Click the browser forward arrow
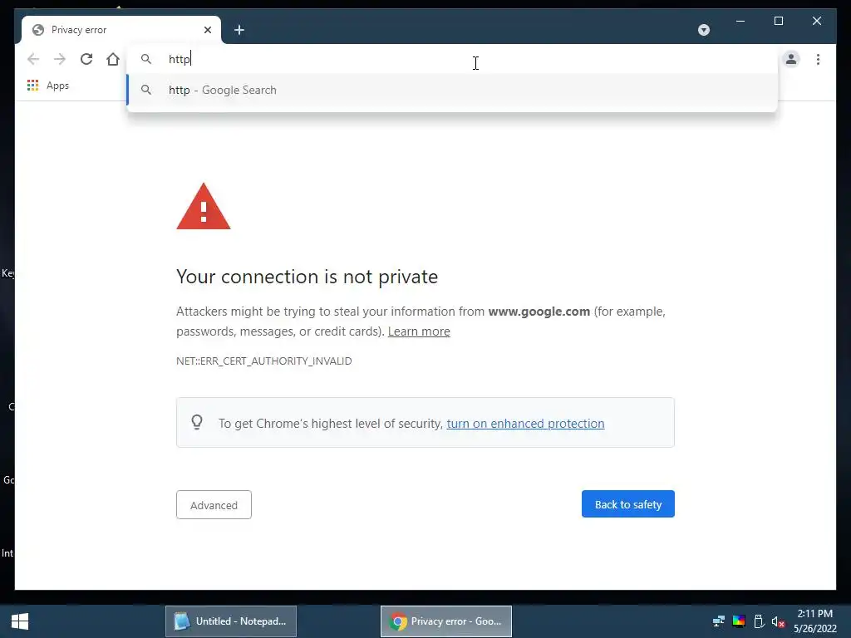The width and height of the screenshot is (851, 638). (x=60, y=59)
